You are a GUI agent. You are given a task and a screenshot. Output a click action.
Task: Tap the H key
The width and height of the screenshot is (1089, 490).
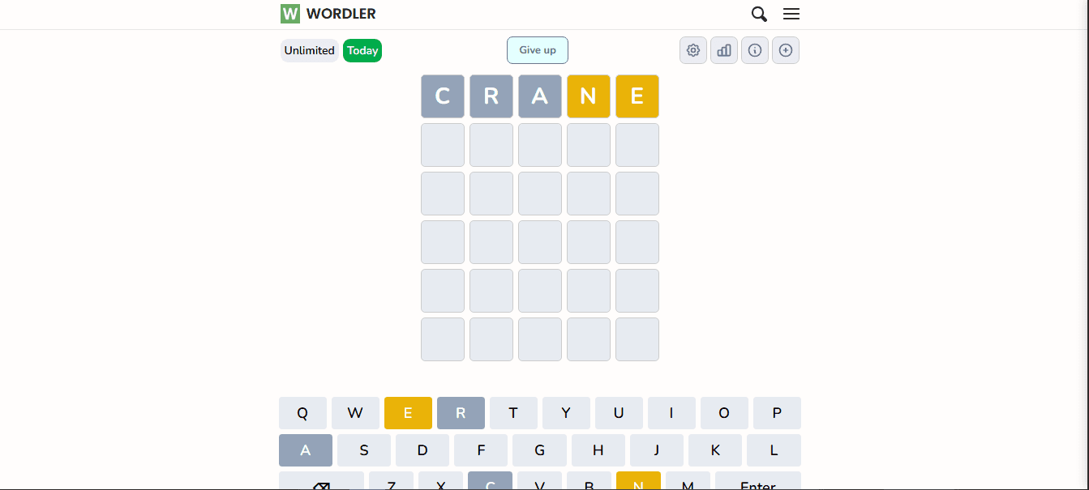point(598,450)
